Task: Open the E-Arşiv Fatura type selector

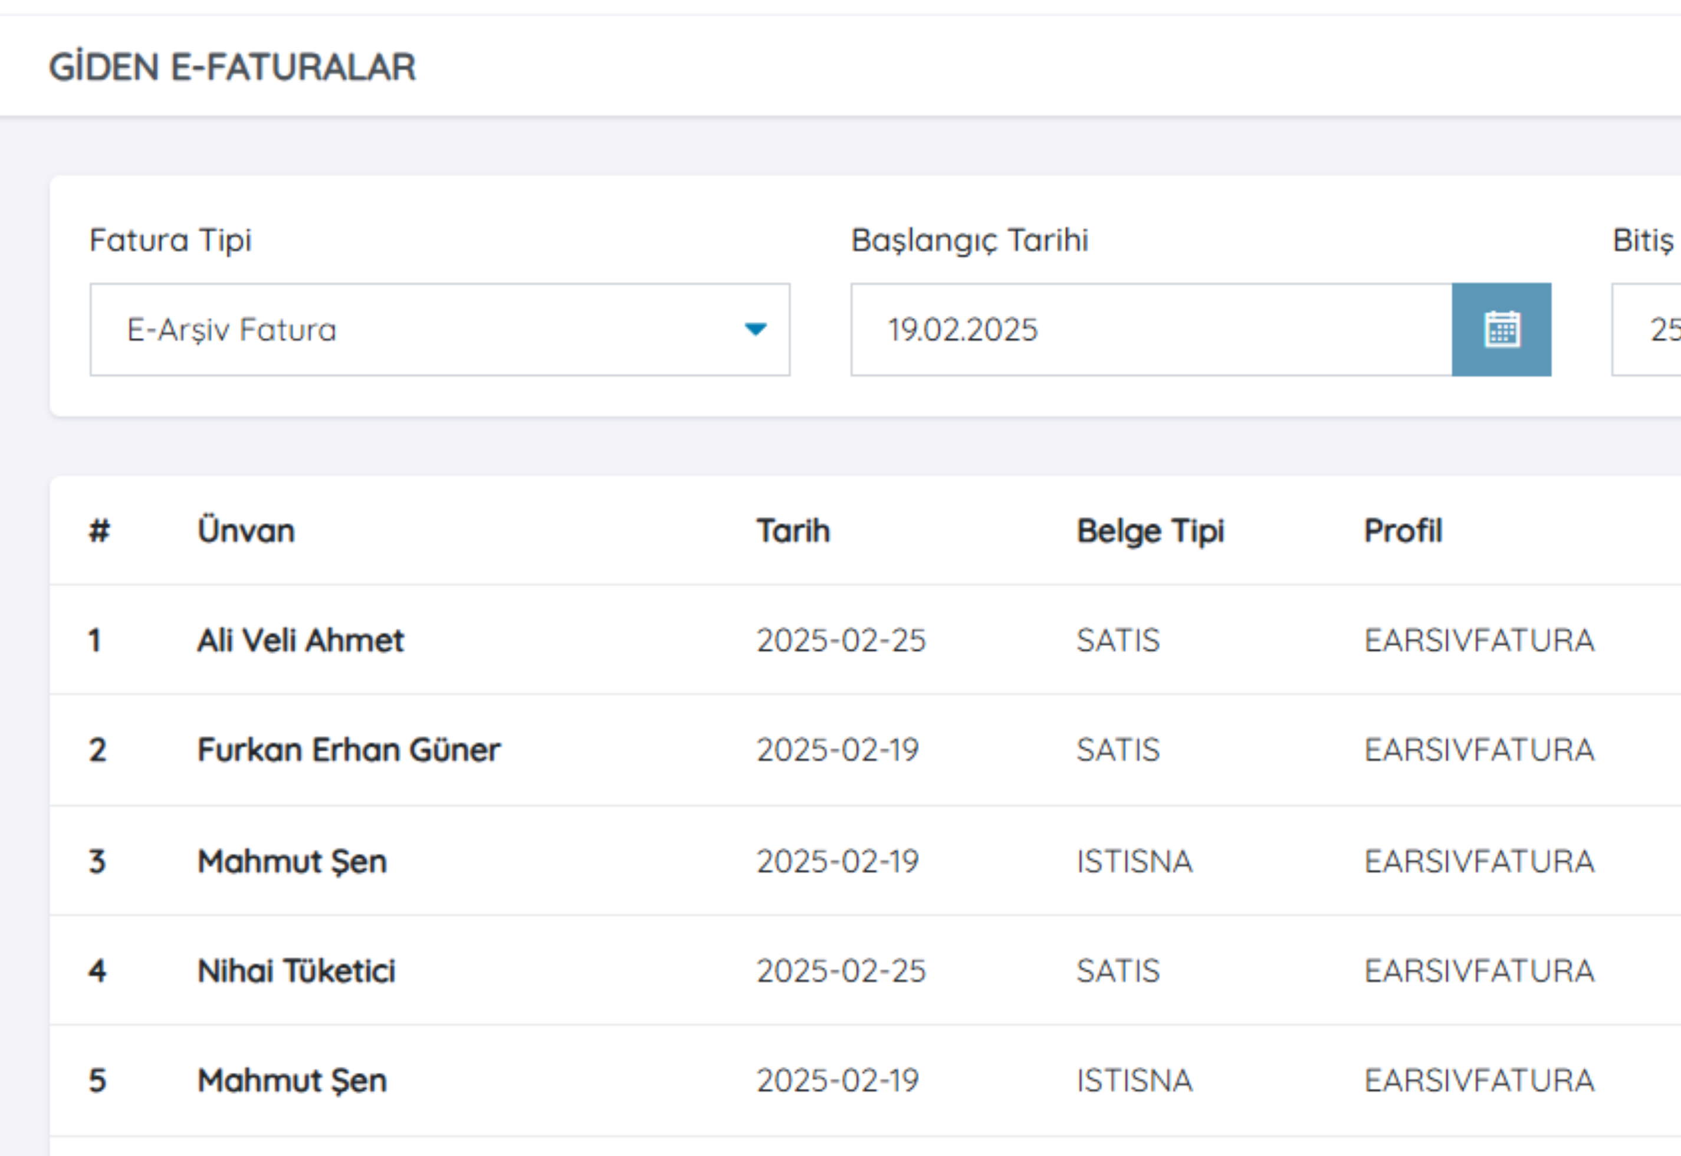Action: click(438, 330)
